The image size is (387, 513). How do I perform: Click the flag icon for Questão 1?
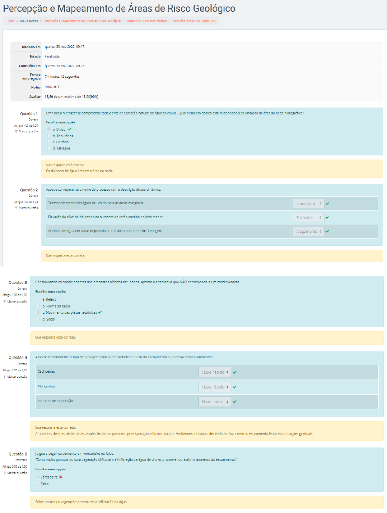pyautogui.click(x=17, y=132)
